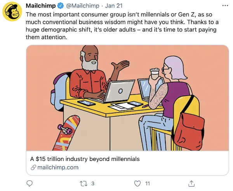Open "A $15 trillion industry beyond millennials" headline
This screenshot has width=233, height=191.
pyautogui.click(x=85, y=159)
